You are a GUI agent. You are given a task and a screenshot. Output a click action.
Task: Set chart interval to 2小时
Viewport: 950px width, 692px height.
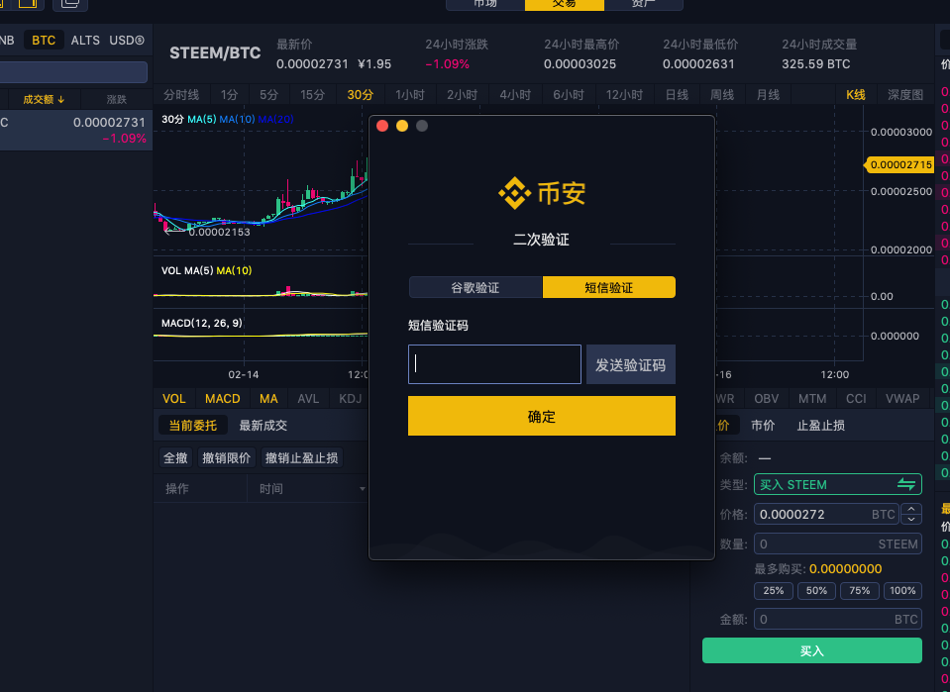pyautogui.click(x=463, y=95)
